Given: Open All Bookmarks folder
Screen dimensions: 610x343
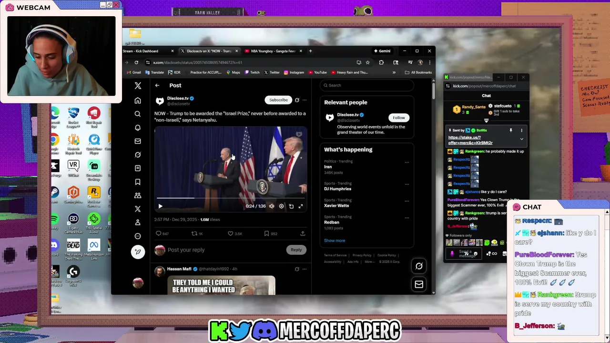Looking at the screenshot, I should [418, 72].
